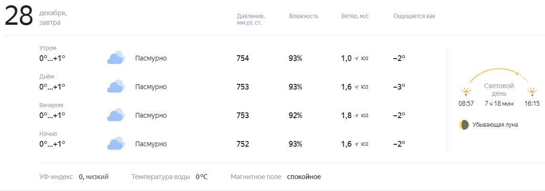This screenshot has height=191, width=545.
Task: Click the Влажность column header
Action: pos(304,16)
